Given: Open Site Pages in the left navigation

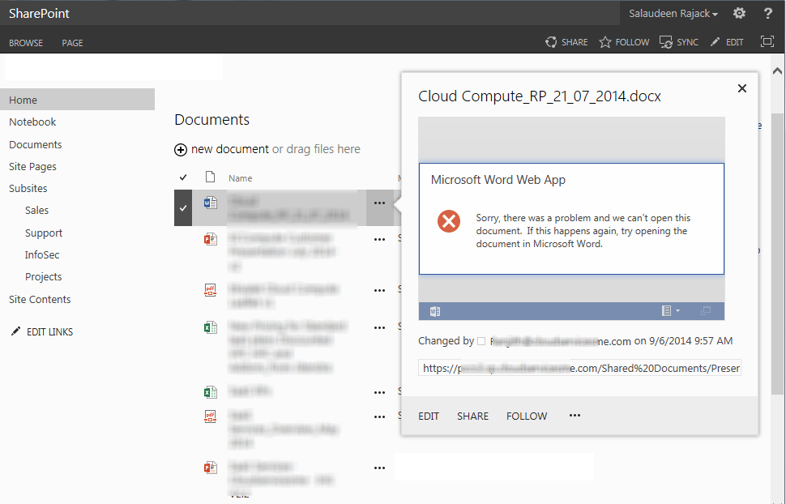Looking at the screenshot, I should [32, 166].
